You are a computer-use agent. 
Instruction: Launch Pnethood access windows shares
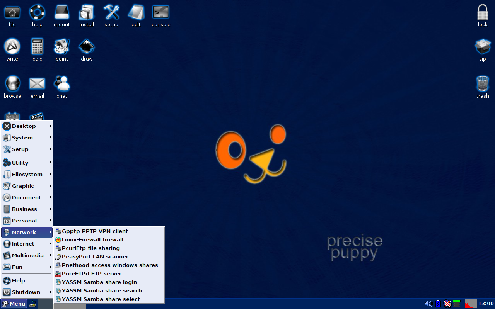pos(109,265)
